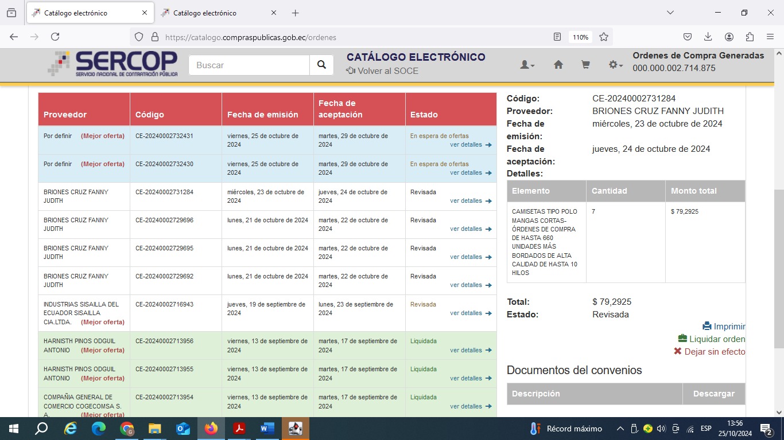The image size is (784, 440).
Task: Click the page vertical scrollbar
Action: point(779,229)
